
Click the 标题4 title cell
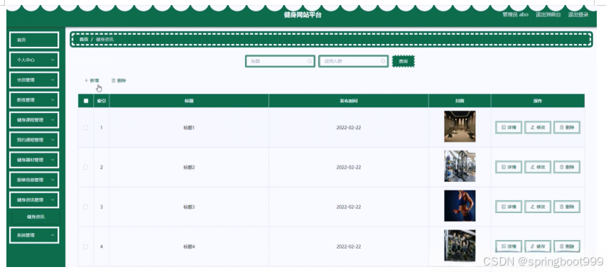(189, 246)
